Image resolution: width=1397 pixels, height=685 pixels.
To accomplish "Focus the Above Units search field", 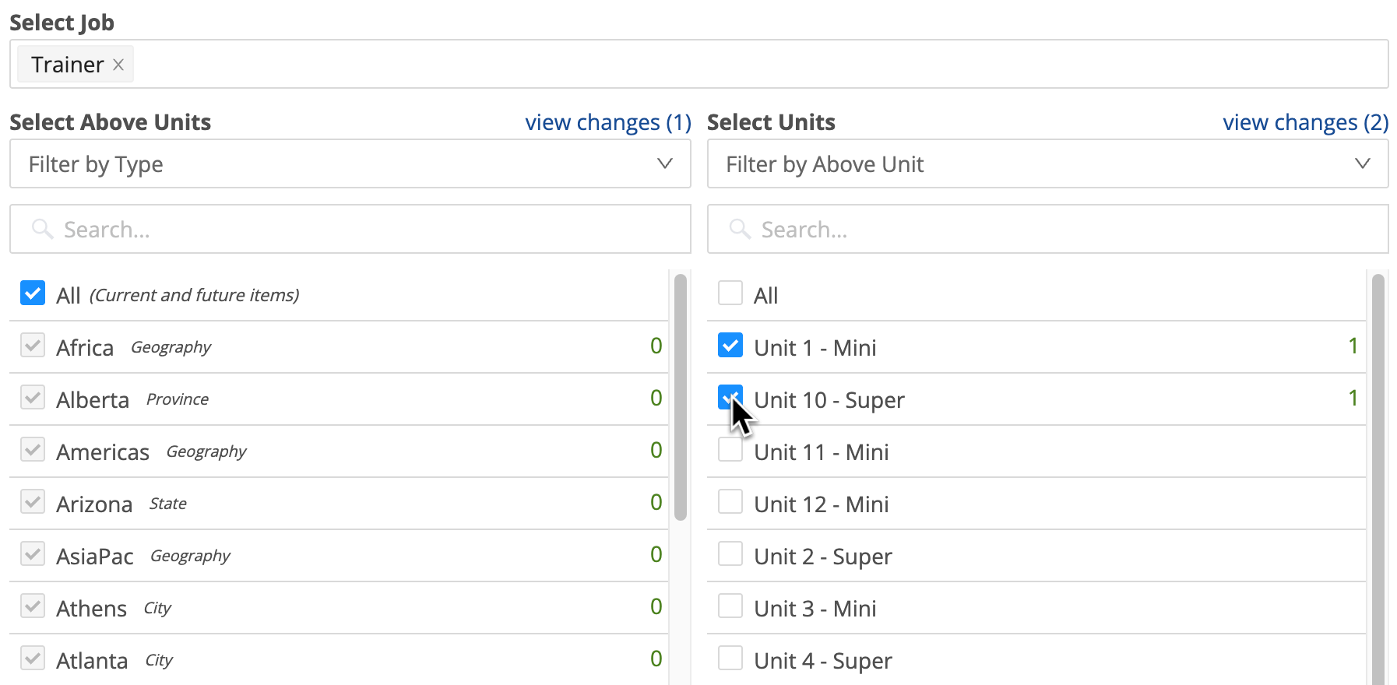I will tap(350, 229).
